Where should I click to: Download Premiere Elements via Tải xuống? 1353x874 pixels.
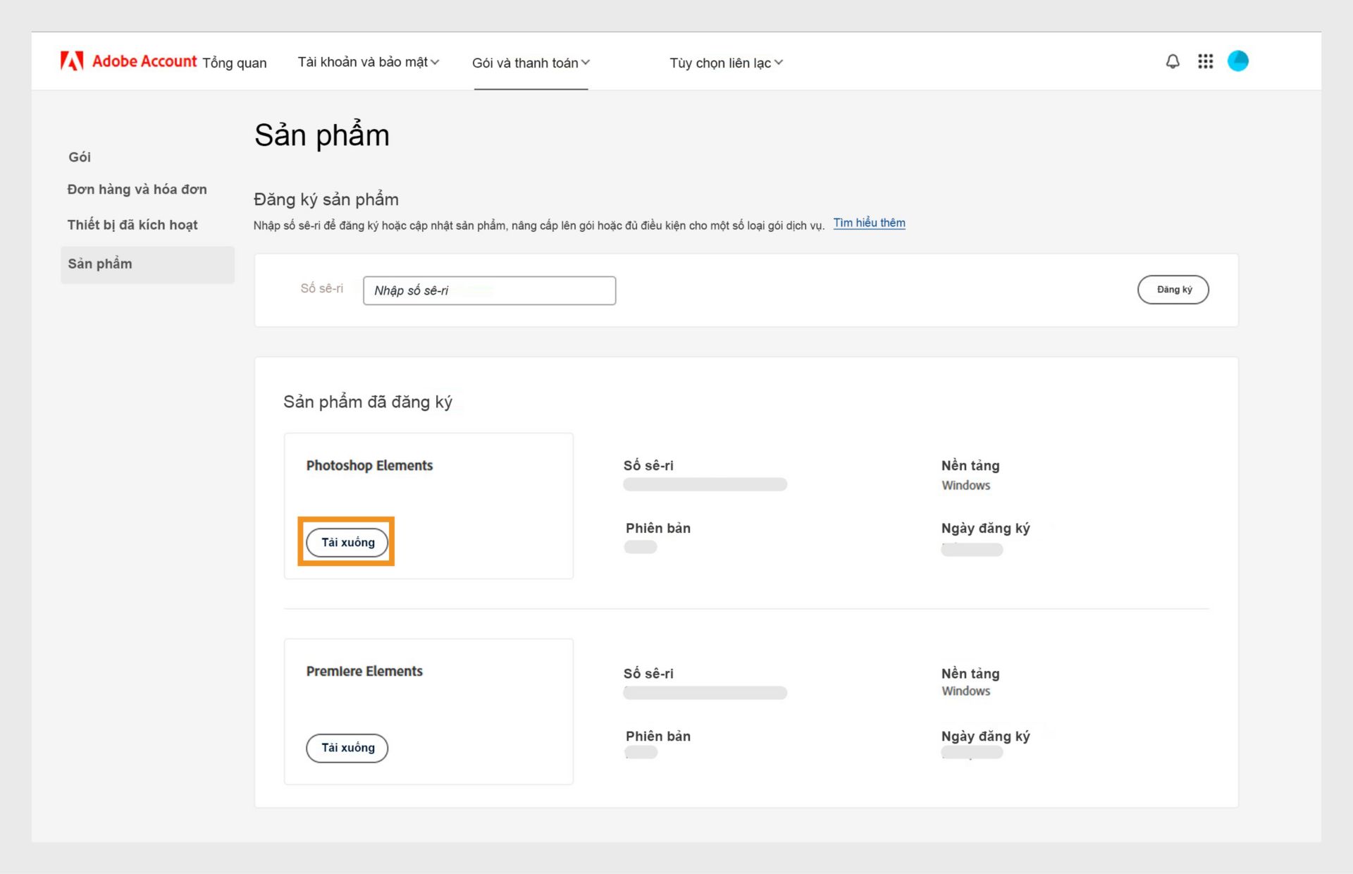347,748
